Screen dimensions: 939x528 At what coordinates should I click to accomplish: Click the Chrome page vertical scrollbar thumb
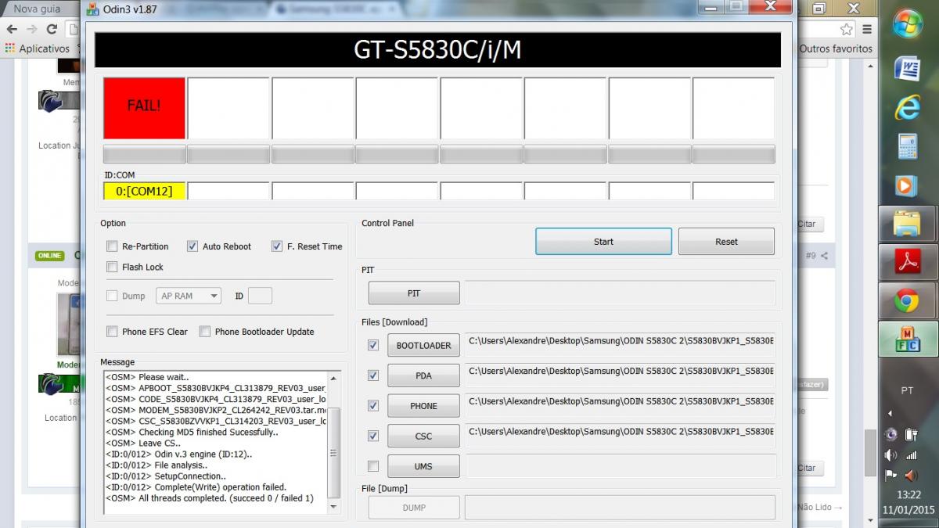[x=871, y=452]
